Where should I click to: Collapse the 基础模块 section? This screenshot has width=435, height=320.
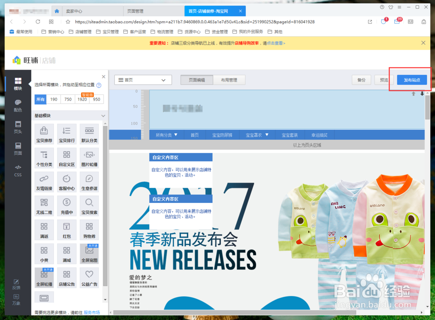[x=103, y=115]
